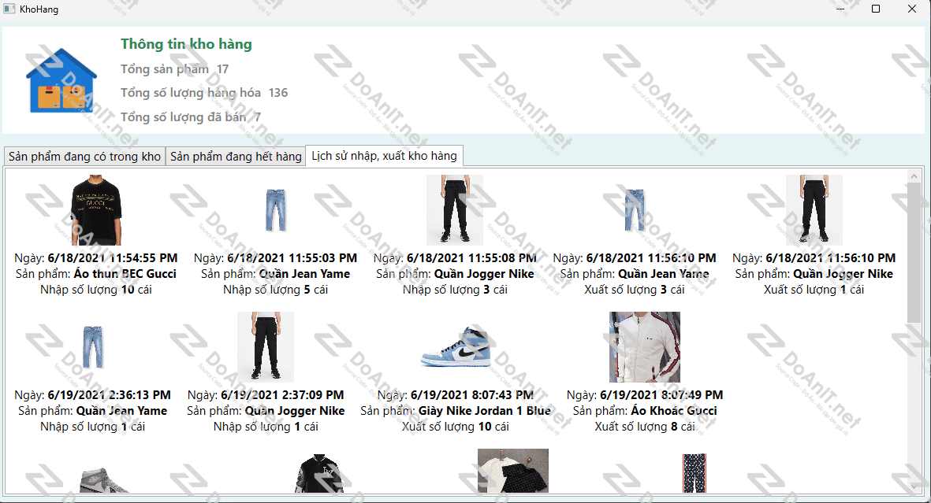Click 'Xuất số lượng 10 cái' text
This screenshot has width=931, height=503.
[x=456, y=427]
